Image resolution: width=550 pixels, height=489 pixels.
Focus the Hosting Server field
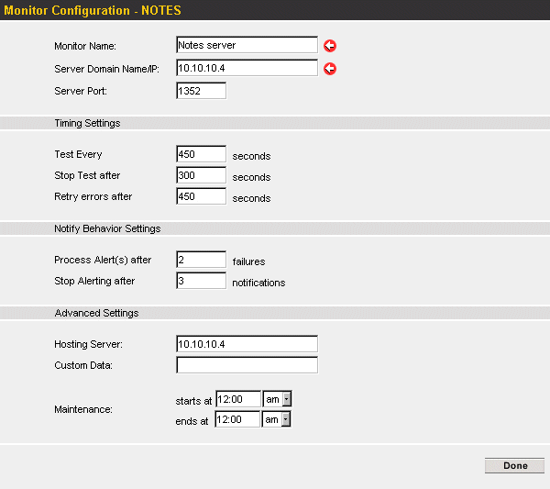point(247,344)
